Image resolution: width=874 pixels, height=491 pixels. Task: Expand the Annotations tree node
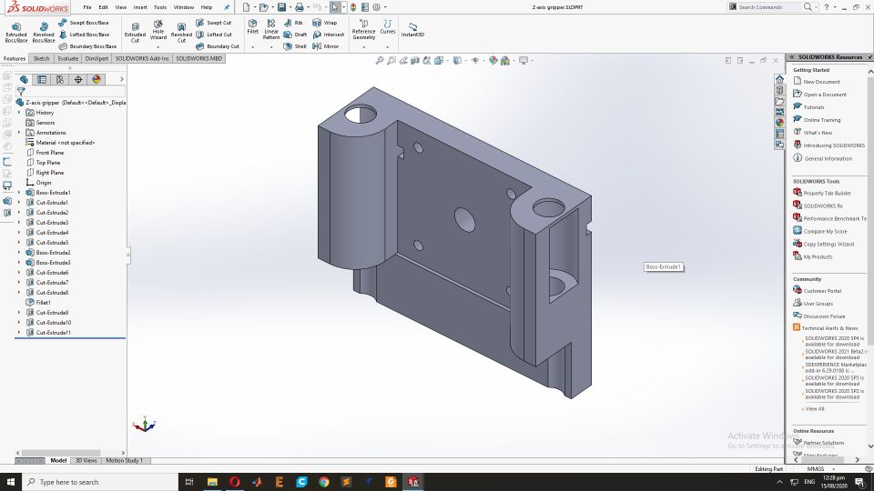click(x=19, y=133)
